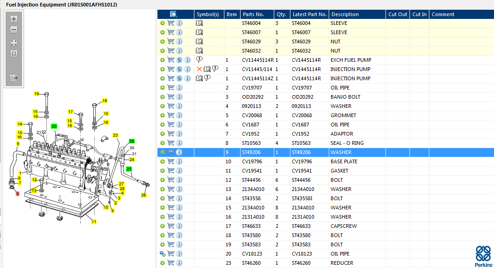
Task: Click red callout 9 in the diagram
Action: [18, 194]
